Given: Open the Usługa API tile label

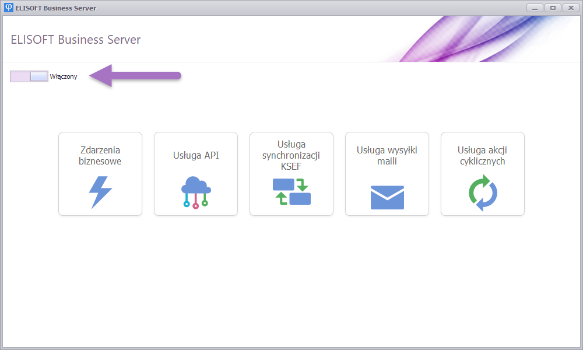Looking at the screenshot, I should 196,155.
